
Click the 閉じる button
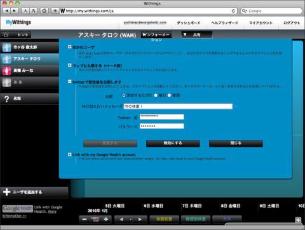(236, 144)
